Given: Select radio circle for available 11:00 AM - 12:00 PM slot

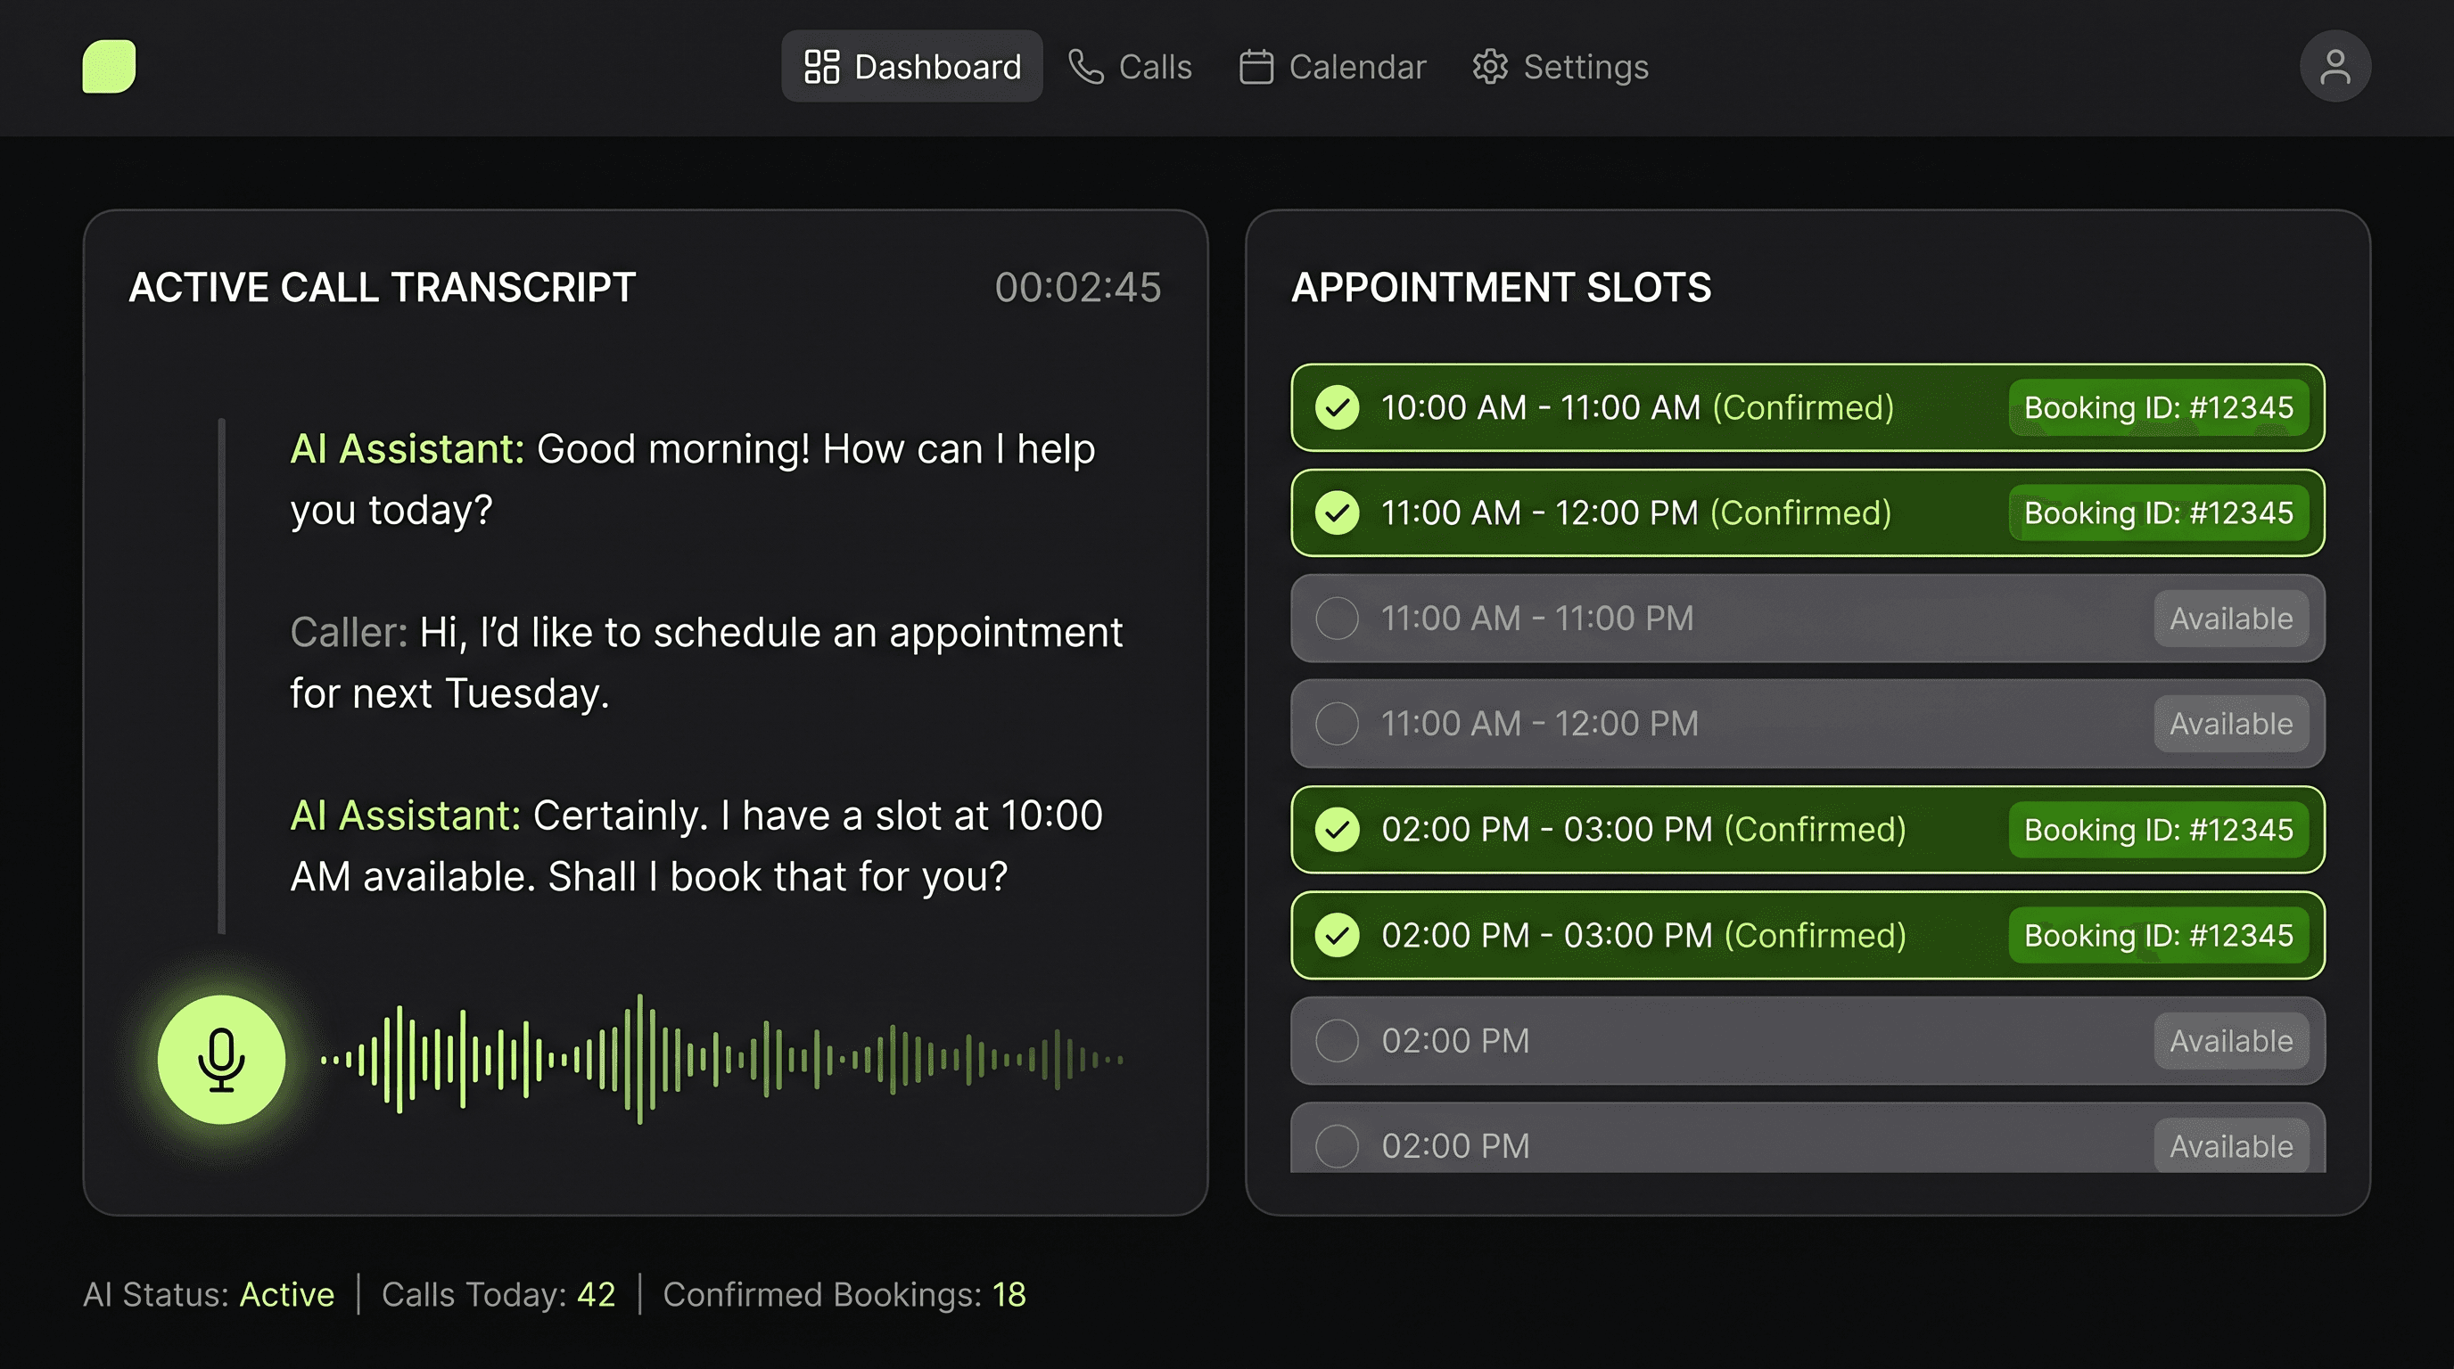Looking at the screenshot, I should 1338,724.
